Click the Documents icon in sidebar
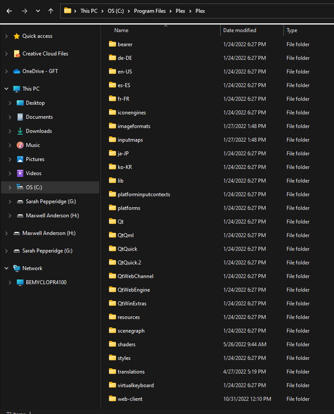The image size is (334, 414). pos(20,117)
